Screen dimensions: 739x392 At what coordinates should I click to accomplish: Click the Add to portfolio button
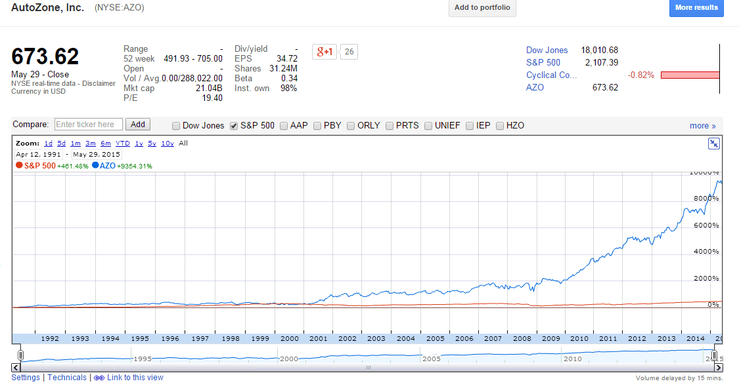482,7
